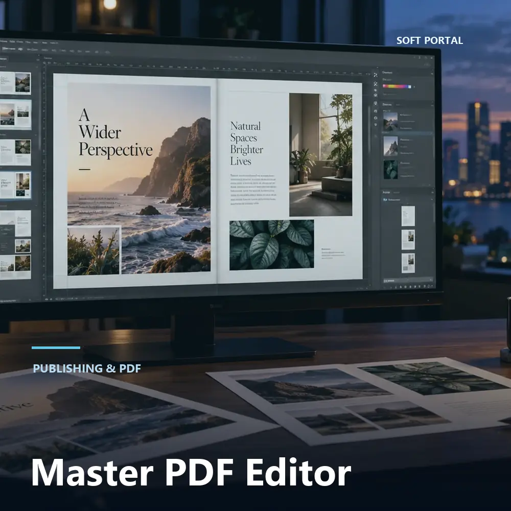
Task: Select the "Natural Spaces Brighter Lives" heading
Action: pyautogui.click(x=247, y=144)
